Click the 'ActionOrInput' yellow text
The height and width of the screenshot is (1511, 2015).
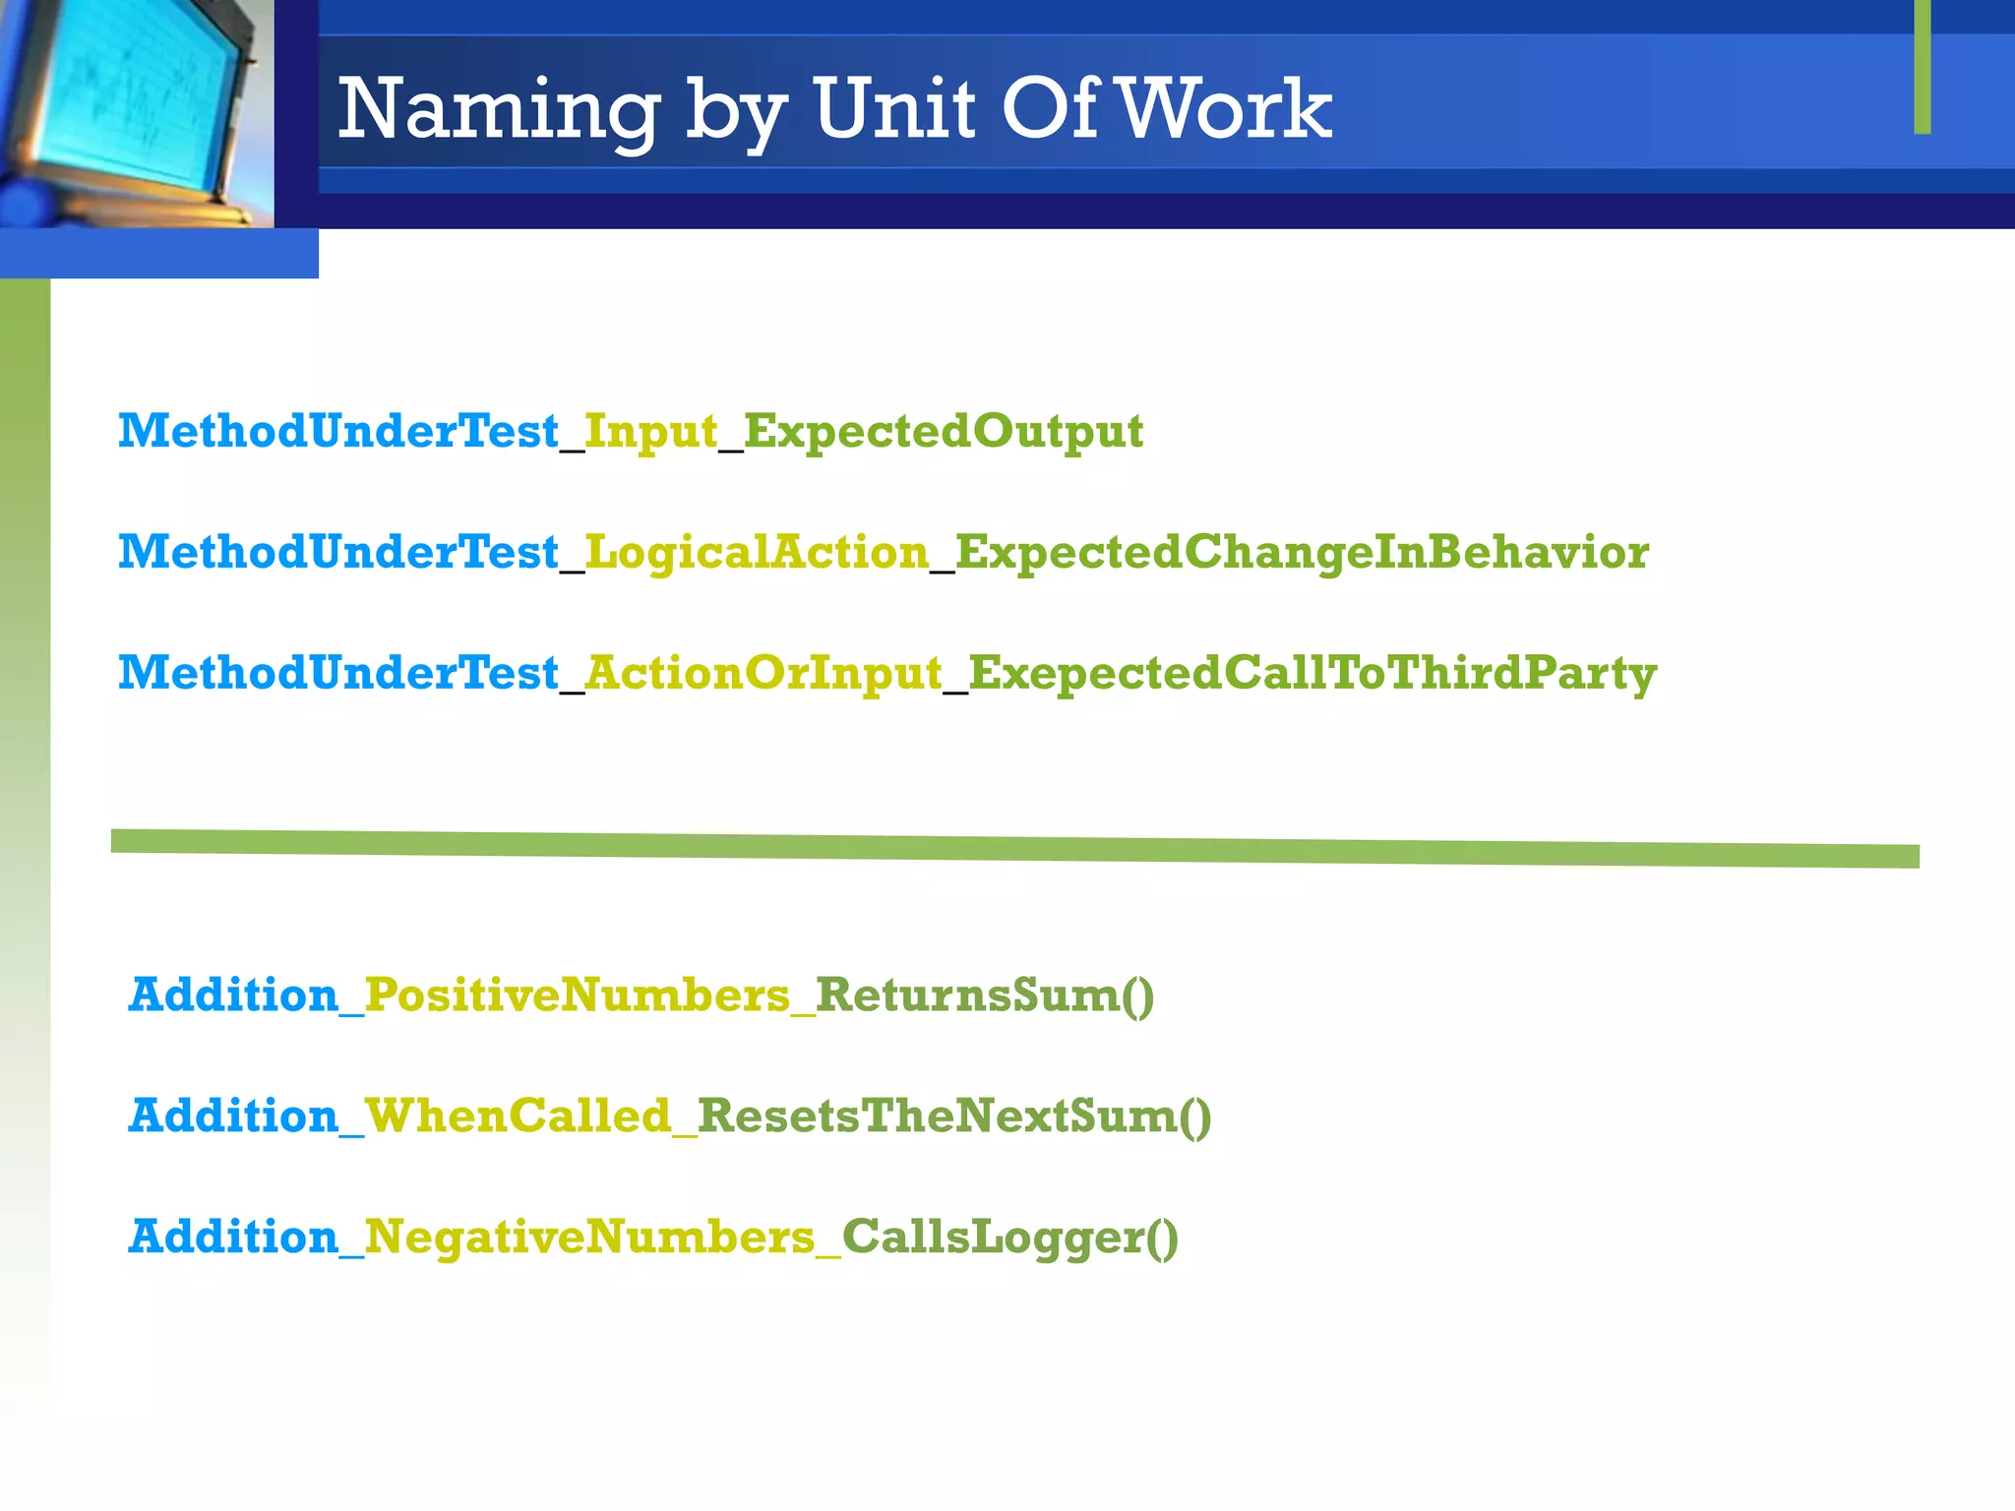(x=763, y=673)
